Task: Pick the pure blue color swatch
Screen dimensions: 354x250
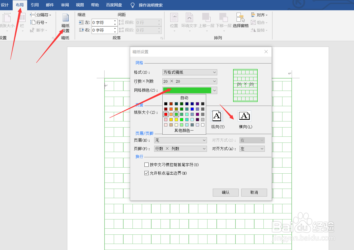Action: pos(192,109)
